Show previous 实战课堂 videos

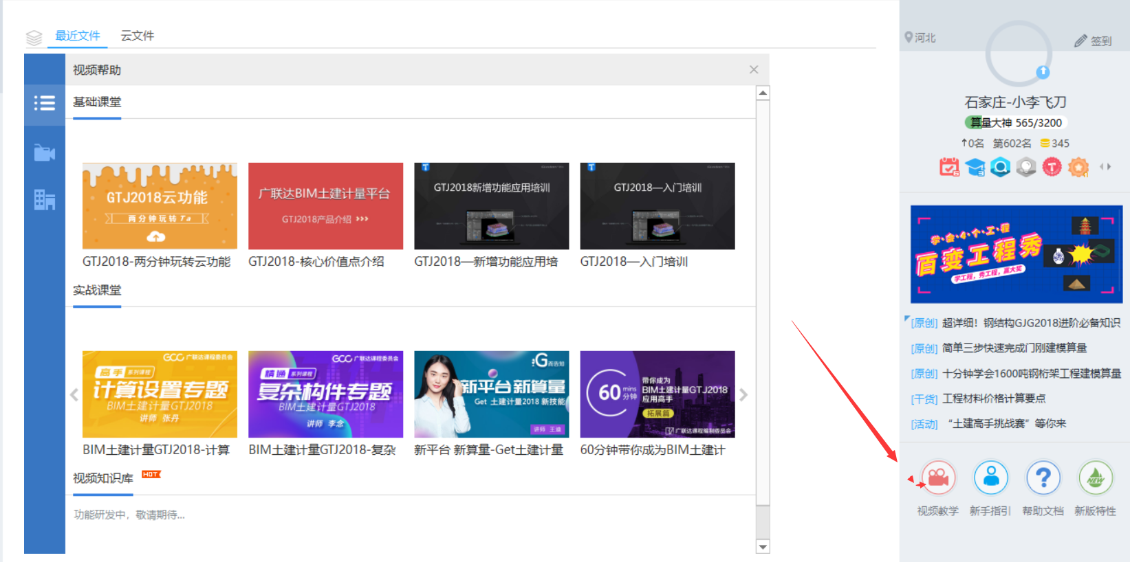pyautogui.click(x=74, y=394)
